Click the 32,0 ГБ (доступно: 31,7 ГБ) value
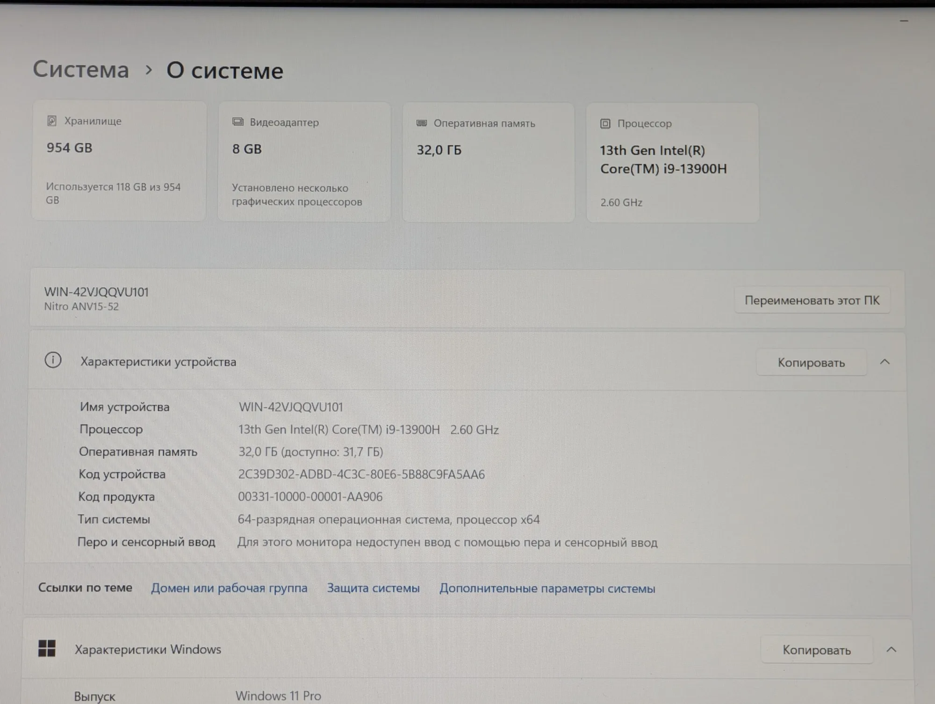The height and width of the screenshot is (704, 935). tap(311, 452)
